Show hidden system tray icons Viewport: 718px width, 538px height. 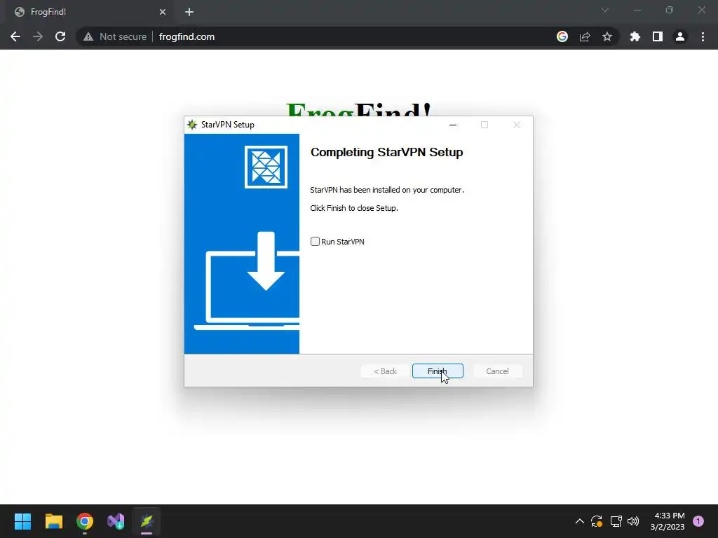580,521
